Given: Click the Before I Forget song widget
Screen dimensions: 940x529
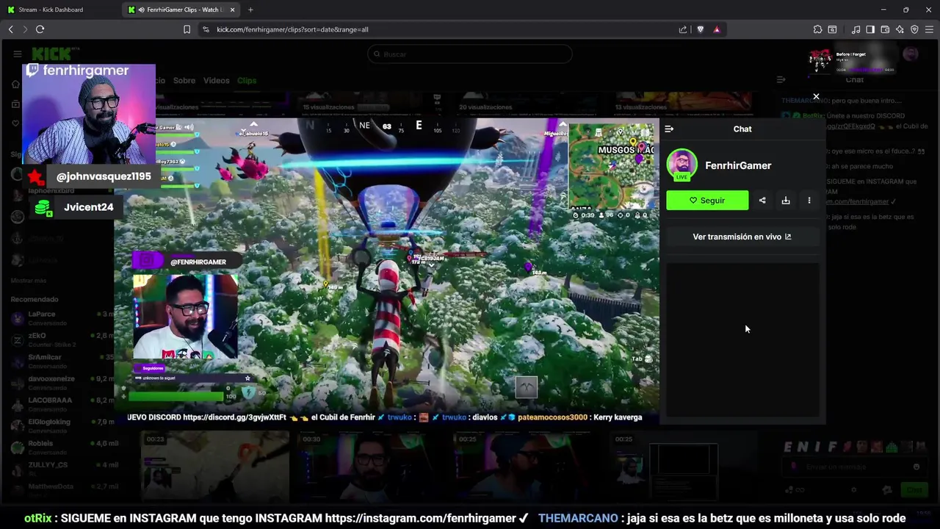Looking at the screenshot, I should tap(852, 60).
